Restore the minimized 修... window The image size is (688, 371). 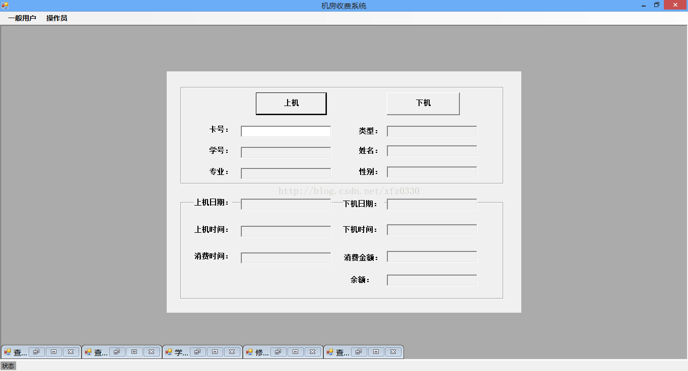coord(279,352)
